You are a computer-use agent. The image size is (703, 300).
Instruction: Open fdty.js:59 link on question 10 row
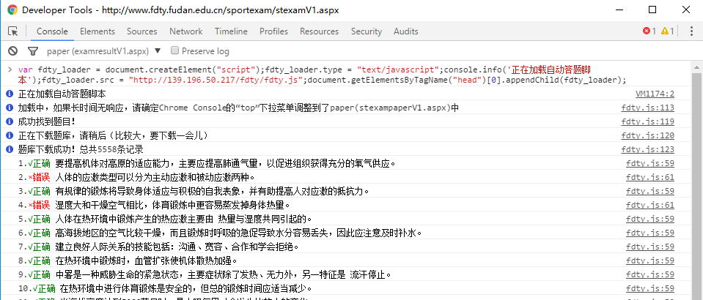pos(650,288)
